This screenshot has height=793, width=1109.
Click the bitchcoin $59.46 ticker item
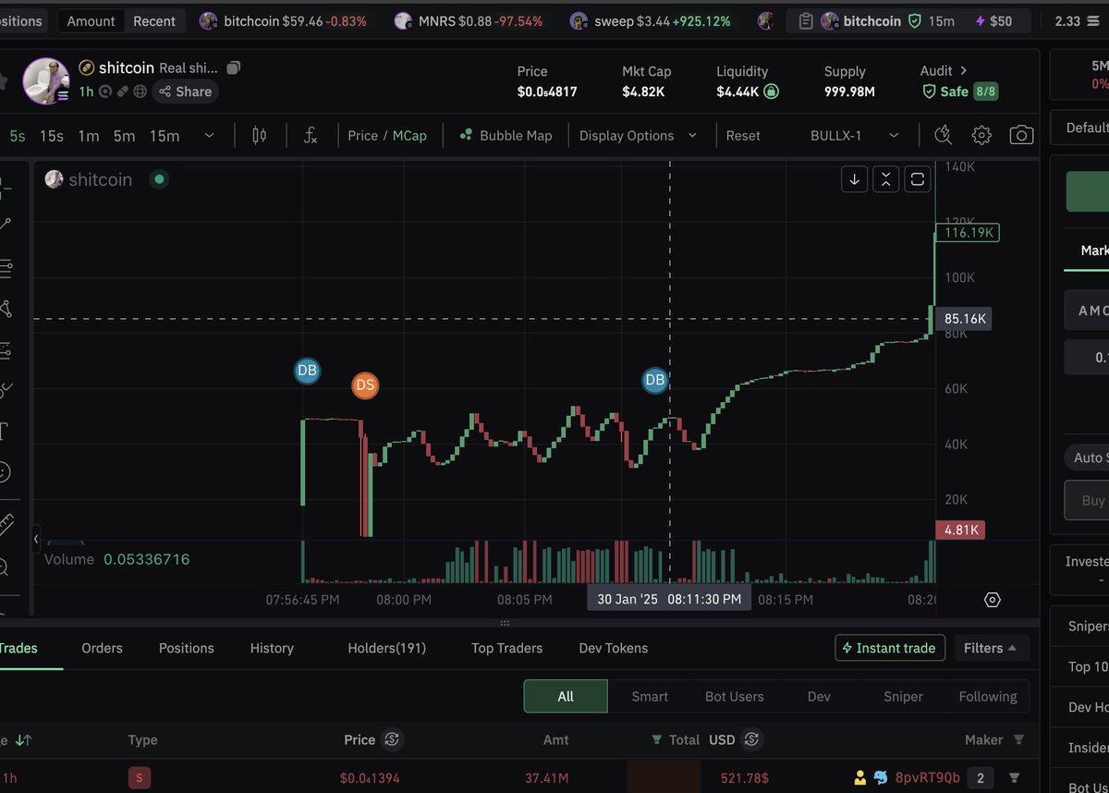pos(283,20)
